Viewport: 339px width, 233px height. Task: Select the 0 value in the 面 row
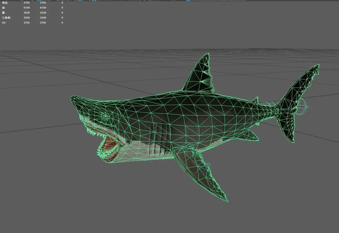(x=62, y=13)
